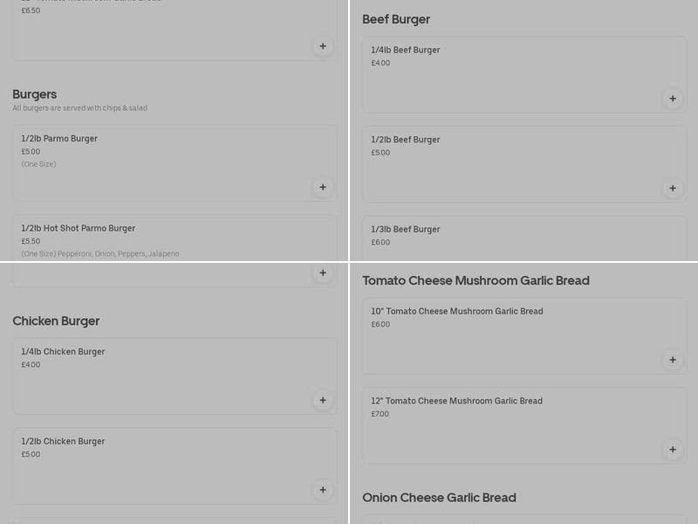
Task: Open the Beef Burger section heading
Action: coord(398,18)
